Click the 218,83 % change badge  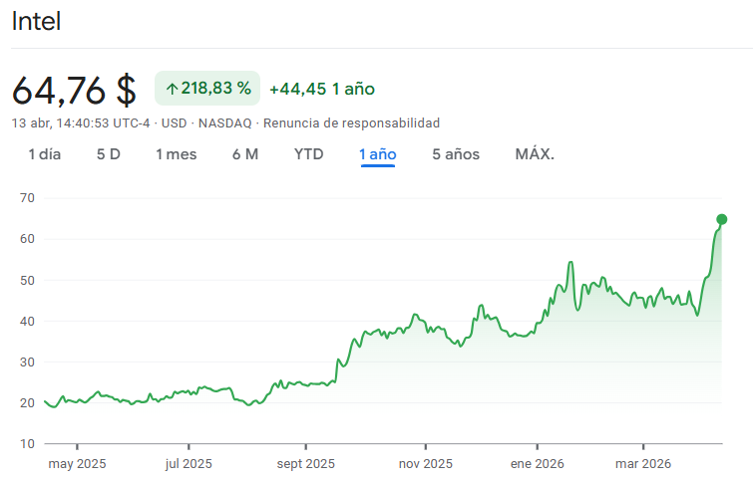pyautogui.click(x=207, y=89)
